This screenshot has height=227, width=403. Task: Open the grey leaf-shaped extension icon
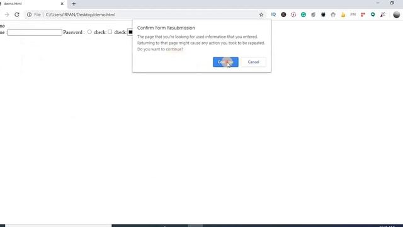[x=314, y=15]
